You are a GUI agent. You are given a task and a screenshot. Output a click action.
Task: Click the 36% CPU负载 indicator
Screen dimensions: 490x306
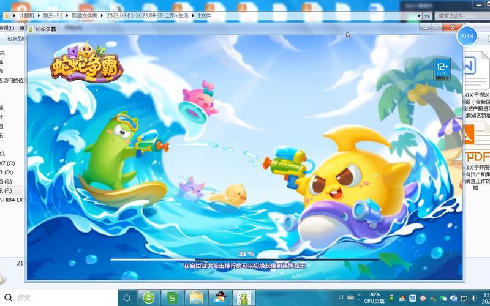click(374, 298)
